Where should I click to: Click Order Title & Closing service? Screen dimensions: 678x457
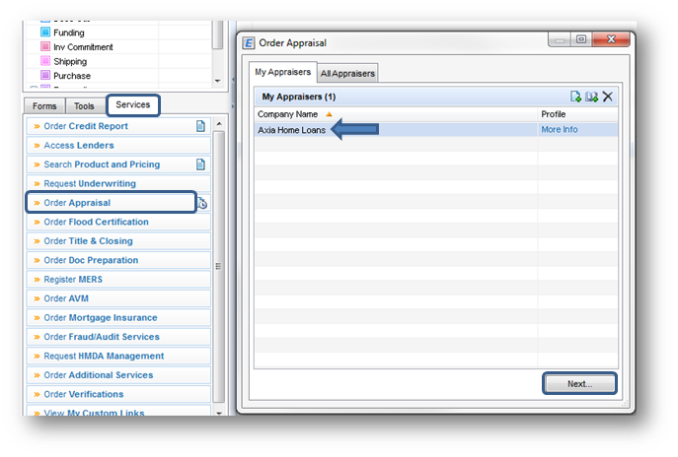(x=88, y=241)
